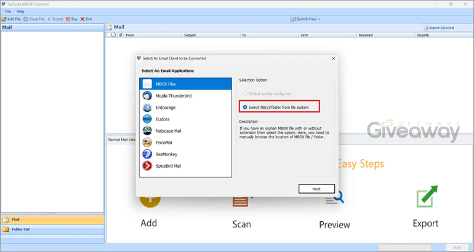Viewport: 474px width, 252px height.
Task: Open the Switch View dropdown
Action: (306, 19)
